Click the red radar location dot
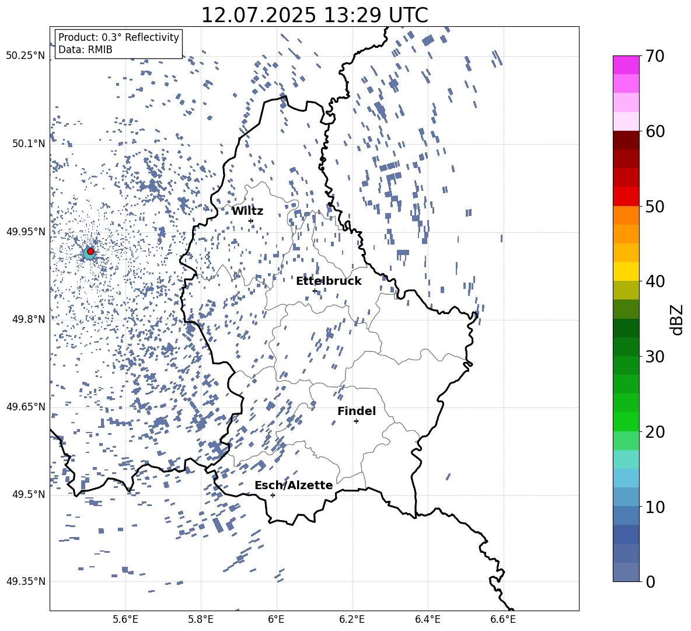Screen dimensions: 691x631 coord(90,252)
